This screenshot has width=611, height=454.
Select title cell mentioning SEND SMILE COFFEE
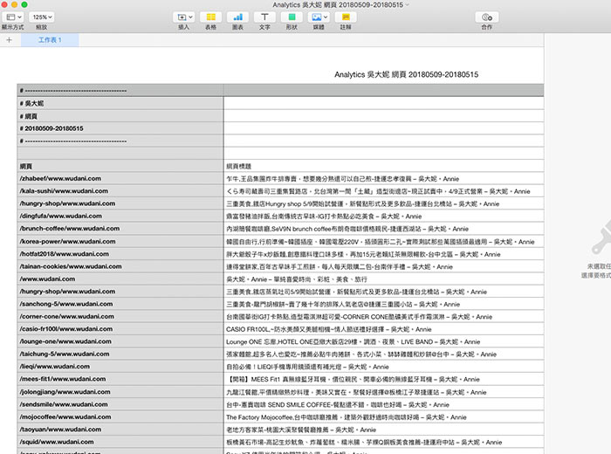383,404
